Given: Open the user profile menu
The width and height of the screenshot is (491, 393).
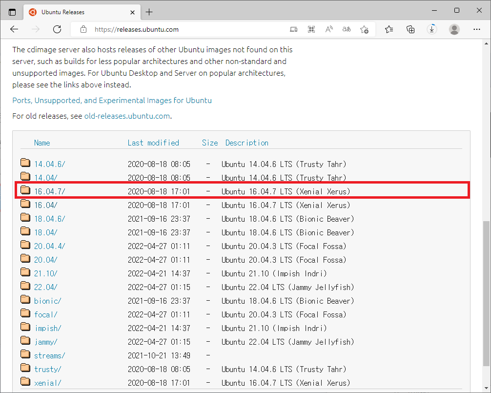Looking at the screenshot, I should click(454, 29).
